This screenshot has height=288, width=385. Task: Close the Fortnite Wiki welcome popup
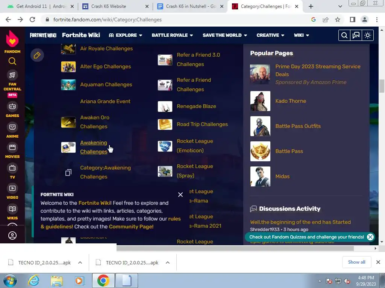(x=180, y=195)
